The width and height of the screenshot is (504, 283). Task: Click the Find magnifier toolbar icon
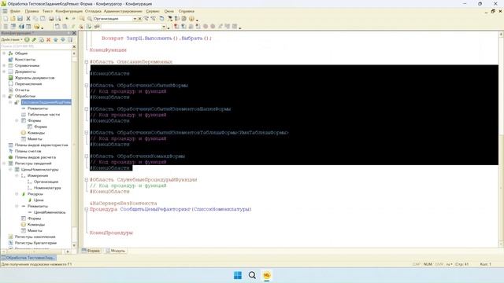[90, 19]
